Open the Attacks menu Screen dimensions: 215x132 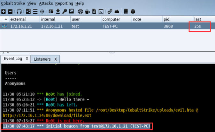click(x=46, y=3)
